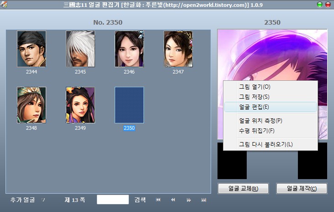This screenshot has height=212, width=334.
Task: Click the 얼굴 교체(R) button
Action: click(x=243, y=189)
